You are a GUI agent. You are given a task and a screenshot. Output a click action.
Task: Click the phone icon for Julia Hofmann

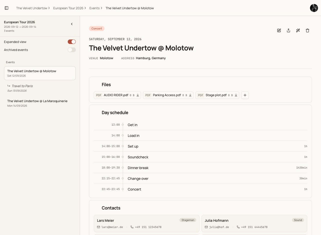[x=238, y=227]
